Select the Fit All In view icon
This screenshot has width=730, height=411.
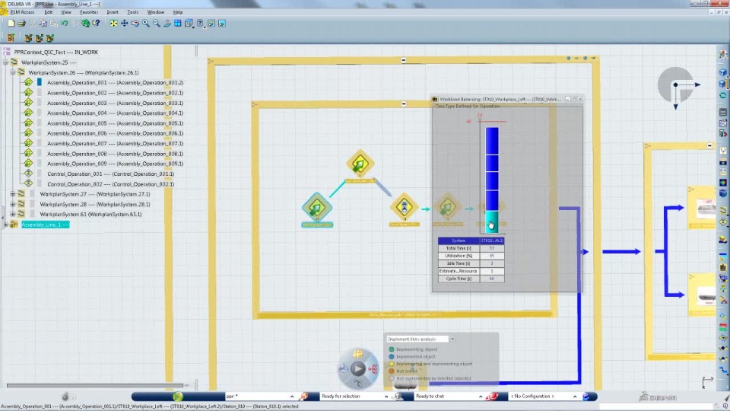[x=113, y=23]
